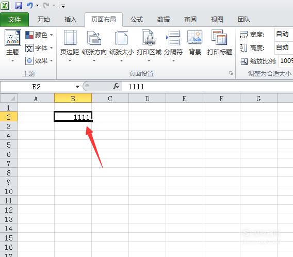Open the 文件 (File) tab
This screenshot has height=257, width=293.
pyautogui.click(x=14, y=20)
